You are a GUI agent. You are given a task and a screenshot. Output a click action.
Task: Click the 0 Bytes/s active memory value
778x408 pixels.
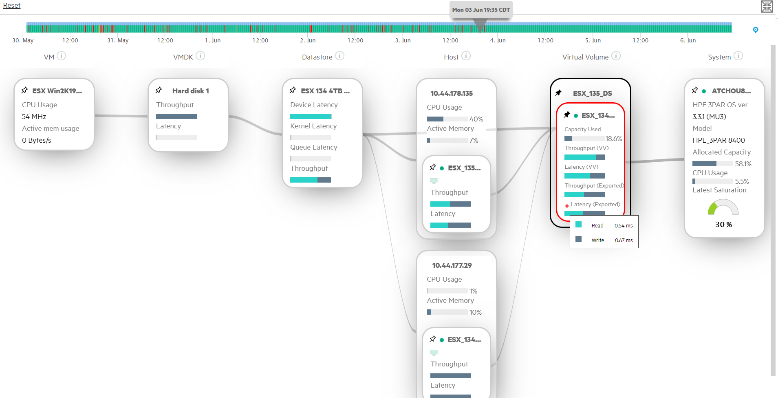(37, 140)
